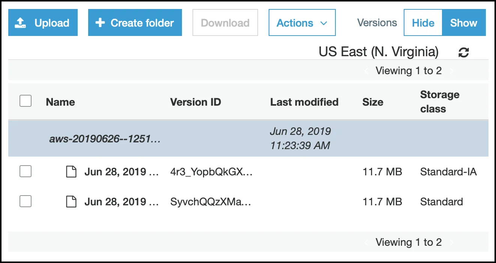The height and width of the screenshot is (263, 496).
Task: Refresh the bucket listing
Action: pos(464,52)
